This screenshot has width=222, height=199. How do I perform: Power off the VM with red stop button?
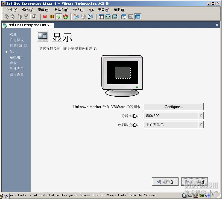pos(45,17)
